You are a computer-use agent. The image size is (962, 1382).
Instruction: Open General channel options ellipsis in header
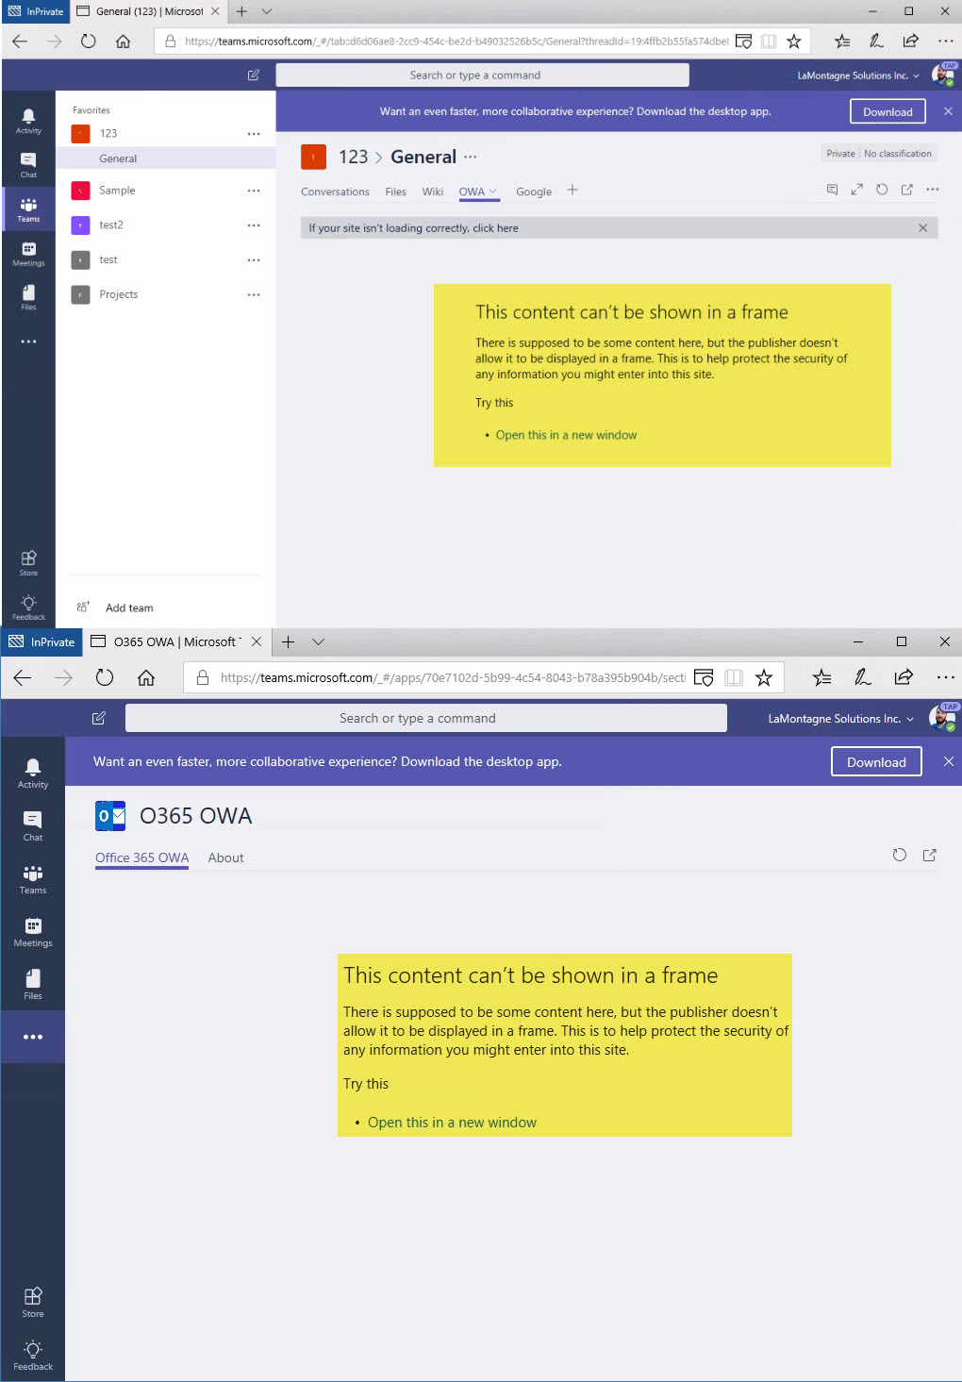[471, 158]
